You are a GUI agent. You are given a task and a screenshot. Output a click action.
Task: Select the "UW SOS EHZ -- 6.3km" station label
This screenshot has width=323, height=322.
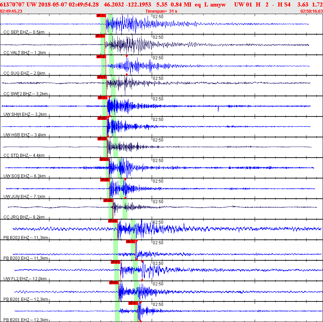pyautogui.click(x=24, y=176)
